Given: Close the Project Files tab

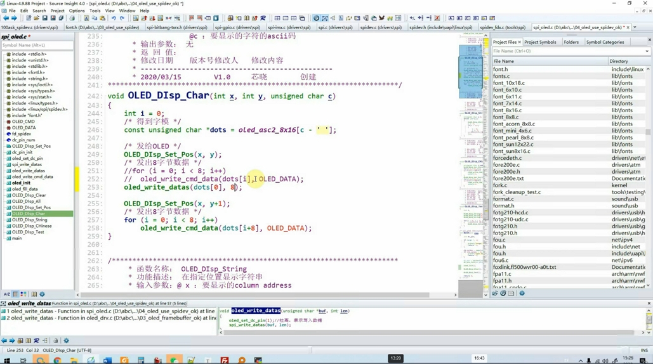Looking at the screenshot, I should click(x=519, y=42).
